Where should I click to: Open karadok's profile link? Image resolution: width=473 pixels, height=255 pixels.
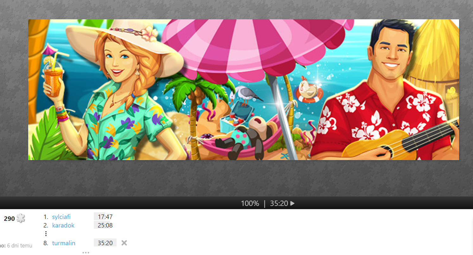63,225
